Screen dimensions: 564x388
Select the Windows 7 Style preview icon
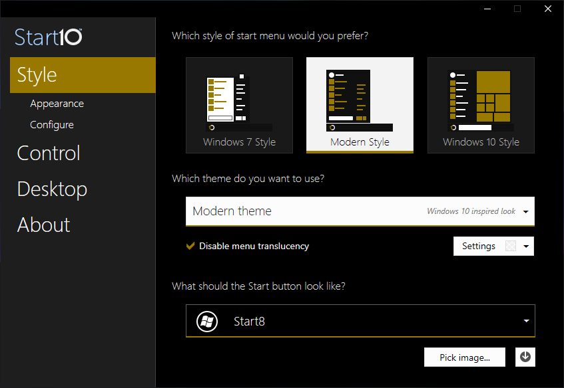239,103
